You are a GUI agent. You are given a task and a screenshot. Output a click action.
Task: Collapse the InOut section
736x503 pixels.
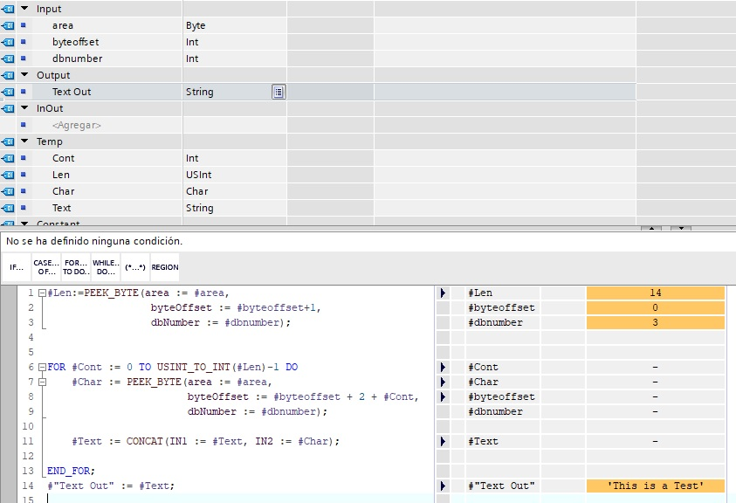click(24, 108)
